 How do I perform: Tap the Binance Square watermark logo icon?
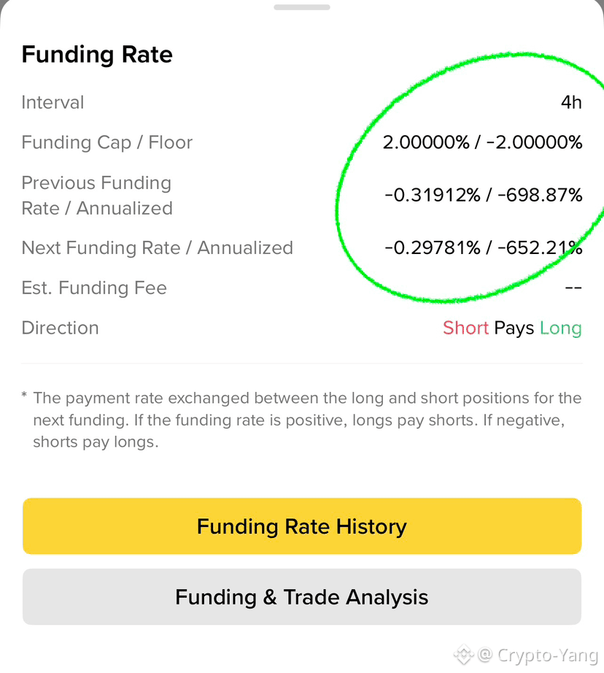[463, 655]
